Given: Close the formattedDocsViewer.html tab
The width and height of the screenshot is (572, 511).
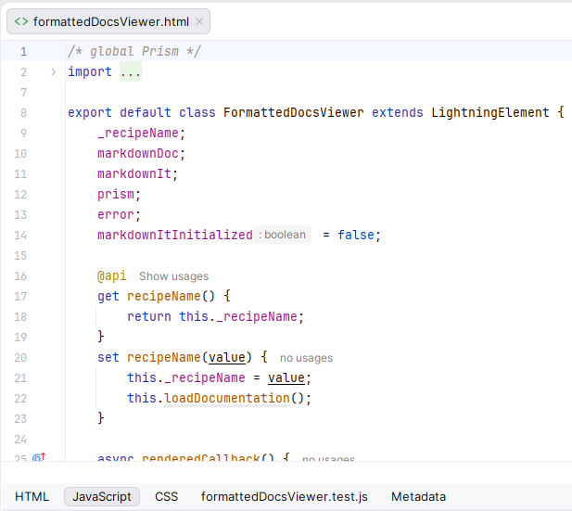Looking at the screenshot, I should pyautogui.click(x=199, y=21).
